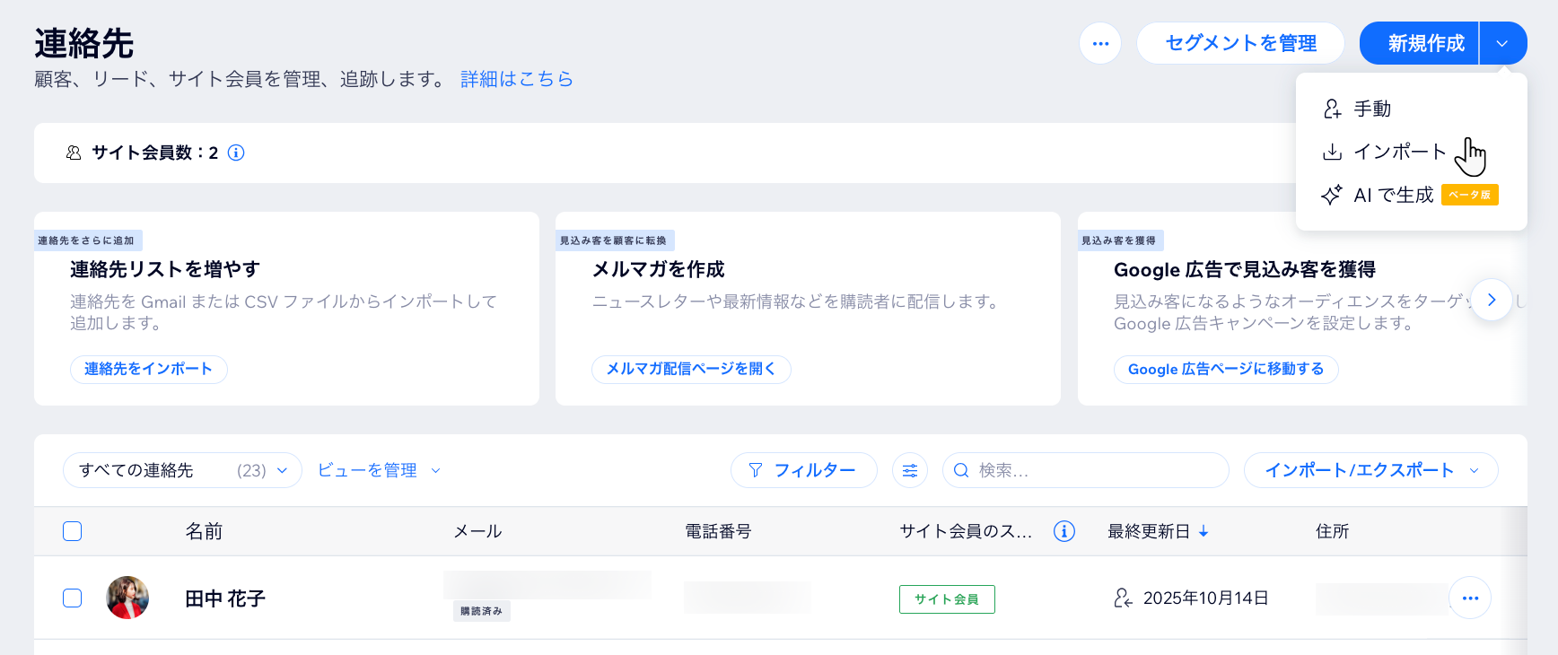Screen dimensions: 1558x655
Task: Advance the suggestion cards with next arrow
Action: 1492,300
